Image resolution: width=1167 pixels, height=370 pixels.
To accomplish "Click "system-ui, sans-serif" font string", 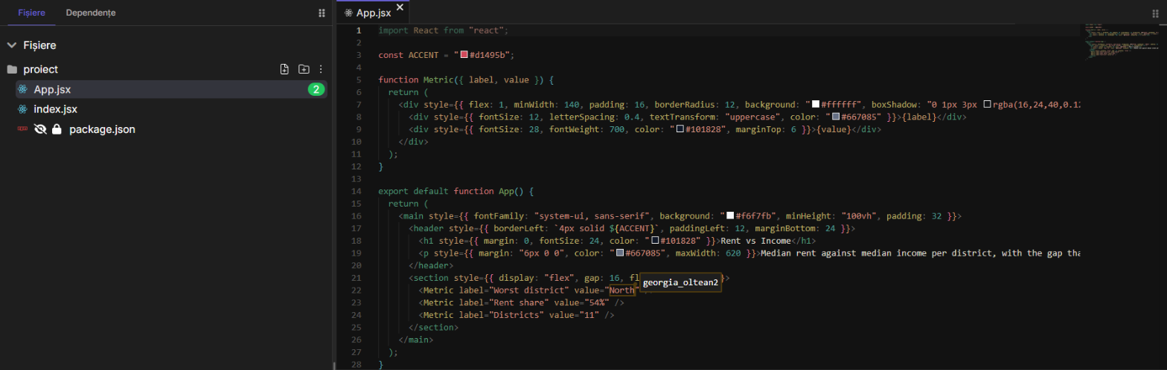I will pos(590,215).
